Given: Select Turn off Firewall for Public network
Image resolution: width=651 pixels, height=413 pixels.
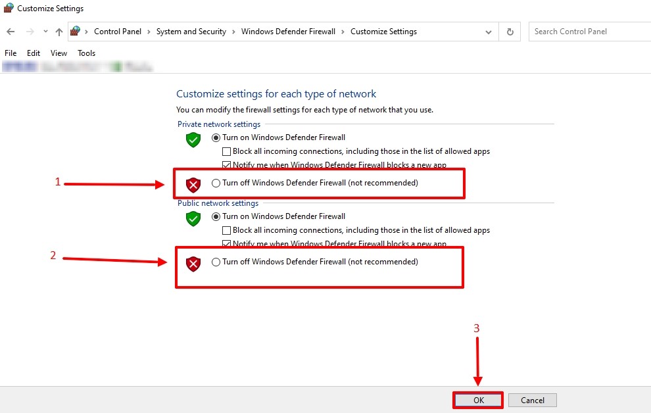Looking at the screenshot, I should click(x=216, y=262).
